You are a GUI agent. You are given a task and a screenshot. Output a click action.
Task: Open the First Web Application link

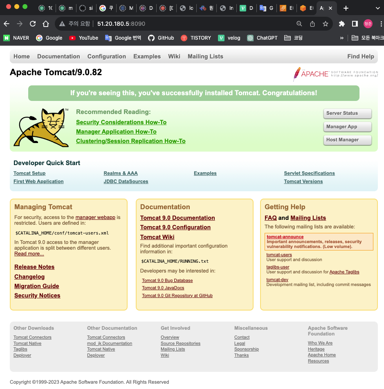(38, 181)
